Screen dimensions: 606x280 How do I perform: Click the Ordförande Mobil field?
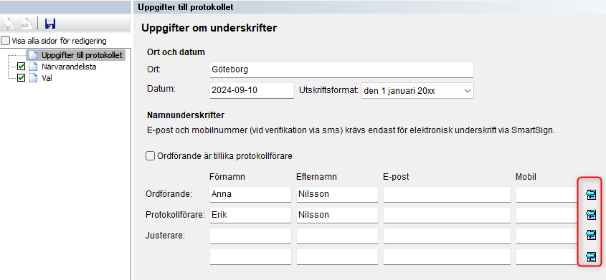point(548,194)
